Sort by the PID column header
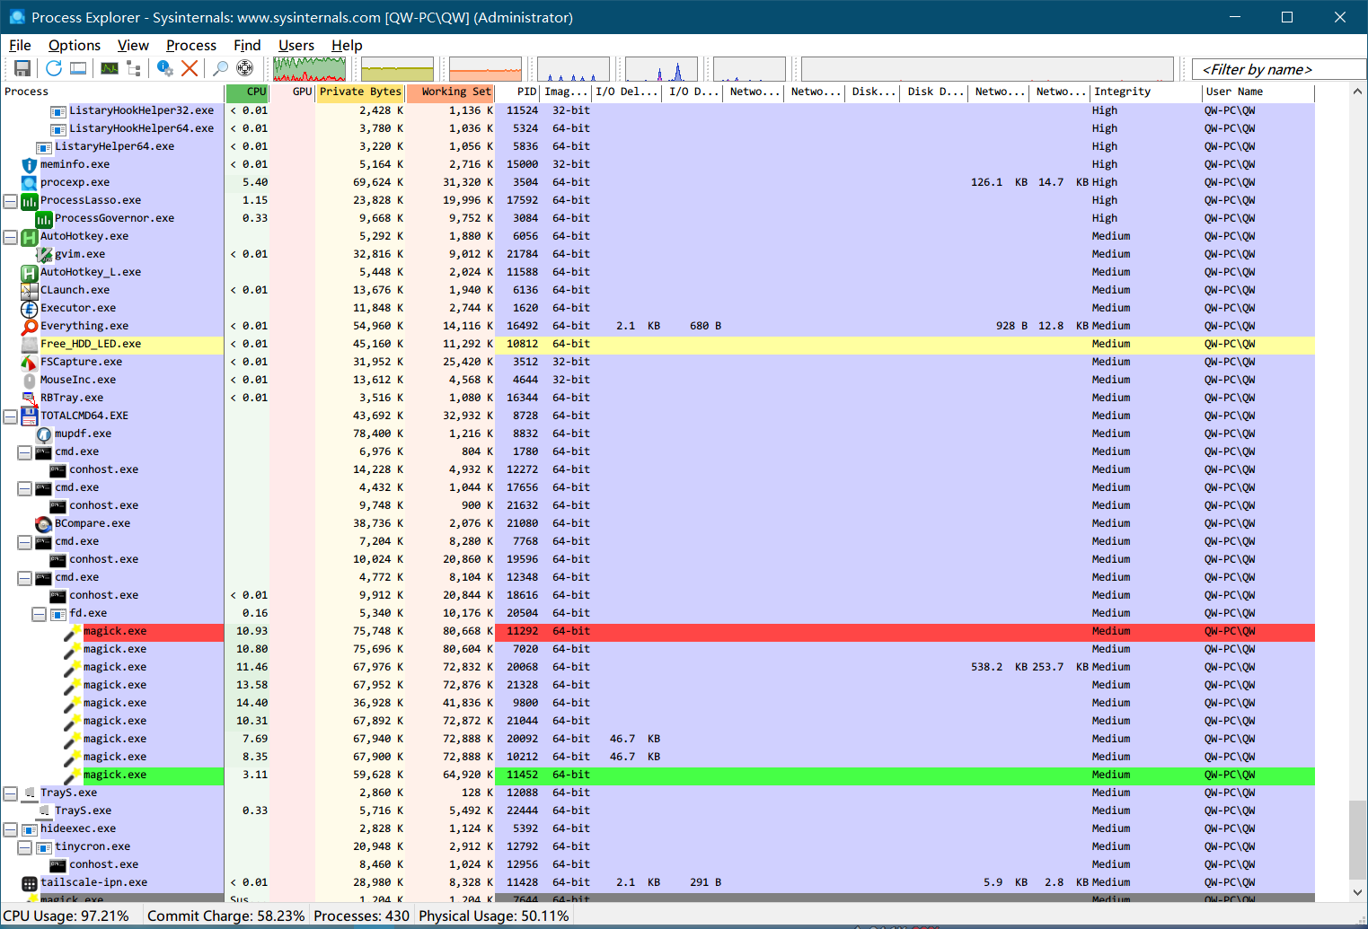The height and width of the screenshot is (929, 1368). pyautogui.click(x=517, y=92)
